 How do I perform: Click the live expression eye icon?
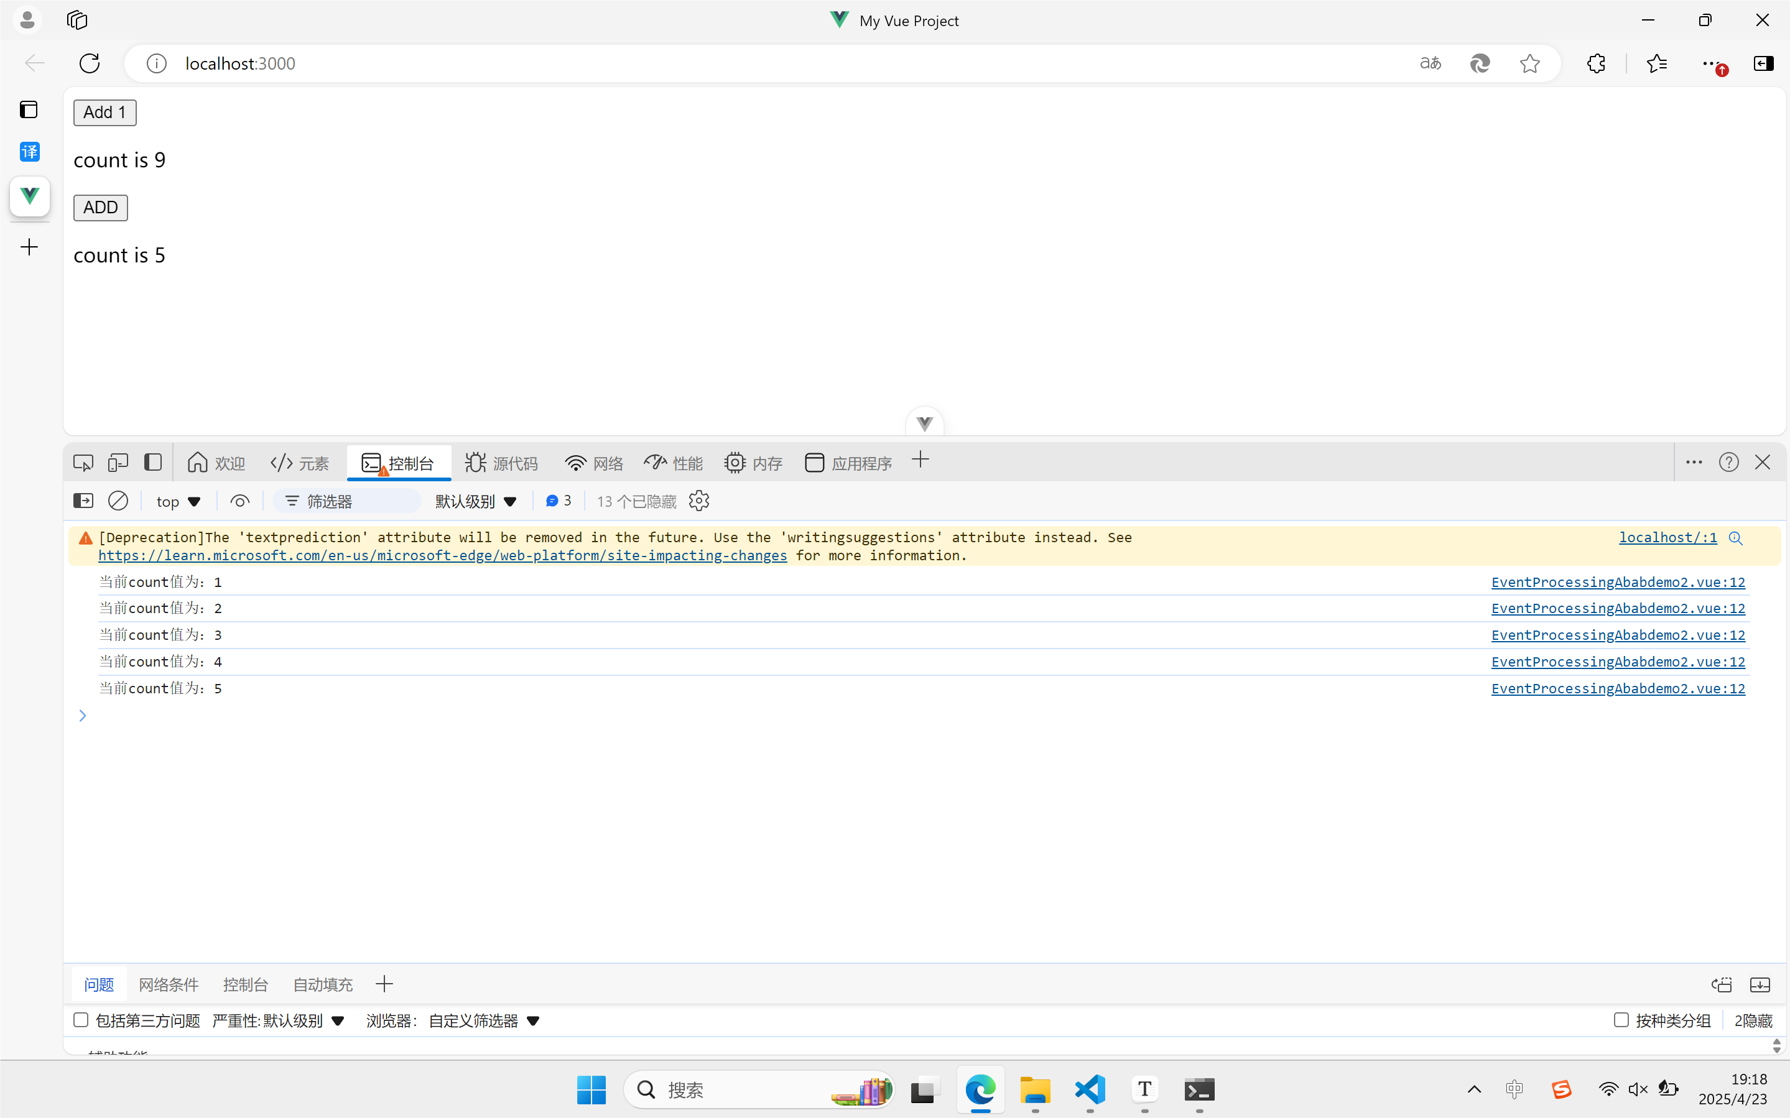pyautogui.click(x=239, y=501)
